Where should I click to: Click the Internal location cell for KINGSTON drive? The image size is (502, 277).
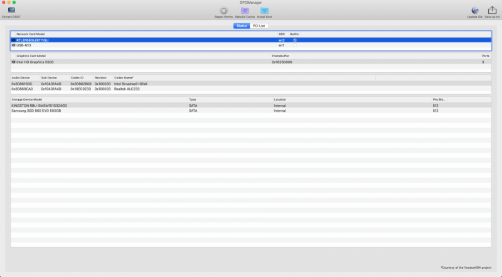point(280,106)
